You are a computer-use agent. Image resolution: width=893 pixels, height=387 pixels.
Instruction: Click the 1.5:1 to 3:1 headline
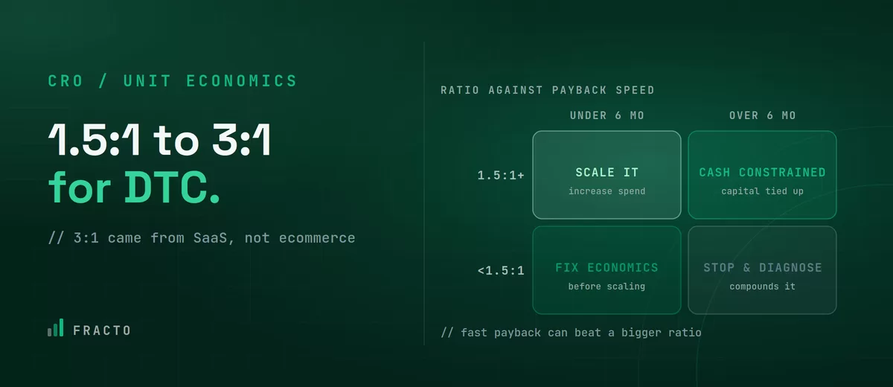pos(159,140)
